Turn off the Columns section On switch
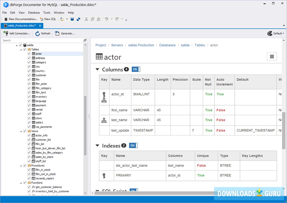 (136, 69)
